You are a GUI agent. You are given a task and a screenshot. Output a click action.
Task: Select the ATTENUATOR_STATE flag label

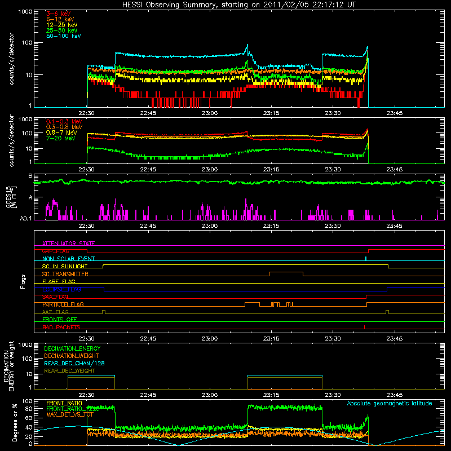point(68,244)
